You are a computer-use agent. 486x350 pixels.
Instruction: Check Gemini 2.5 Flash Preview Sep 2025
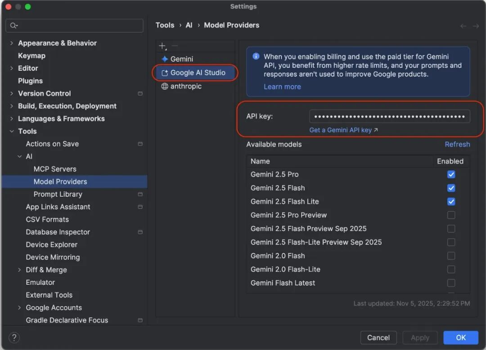451,229
